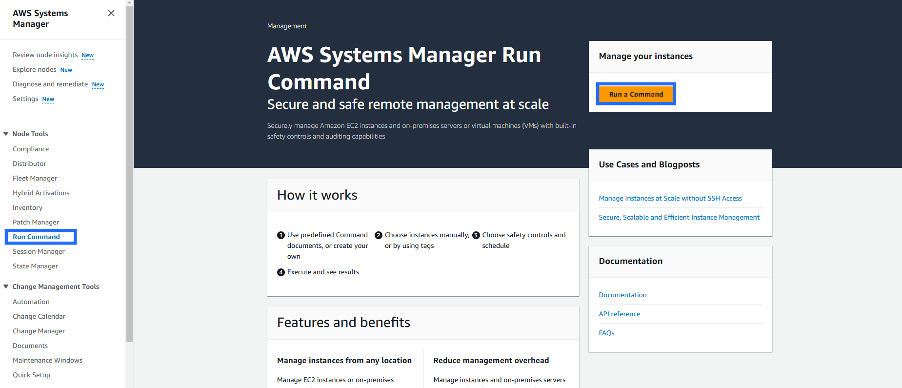Open Explore nodes in the sidebar
Viewport: 902px width, 388px height.
35,69
